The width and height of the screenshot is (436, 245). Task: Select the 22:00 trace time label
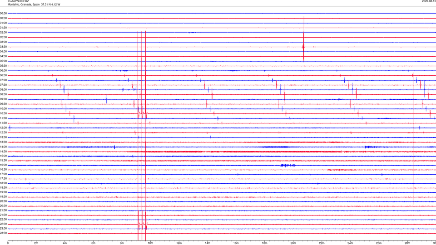(x=3, y=220)
